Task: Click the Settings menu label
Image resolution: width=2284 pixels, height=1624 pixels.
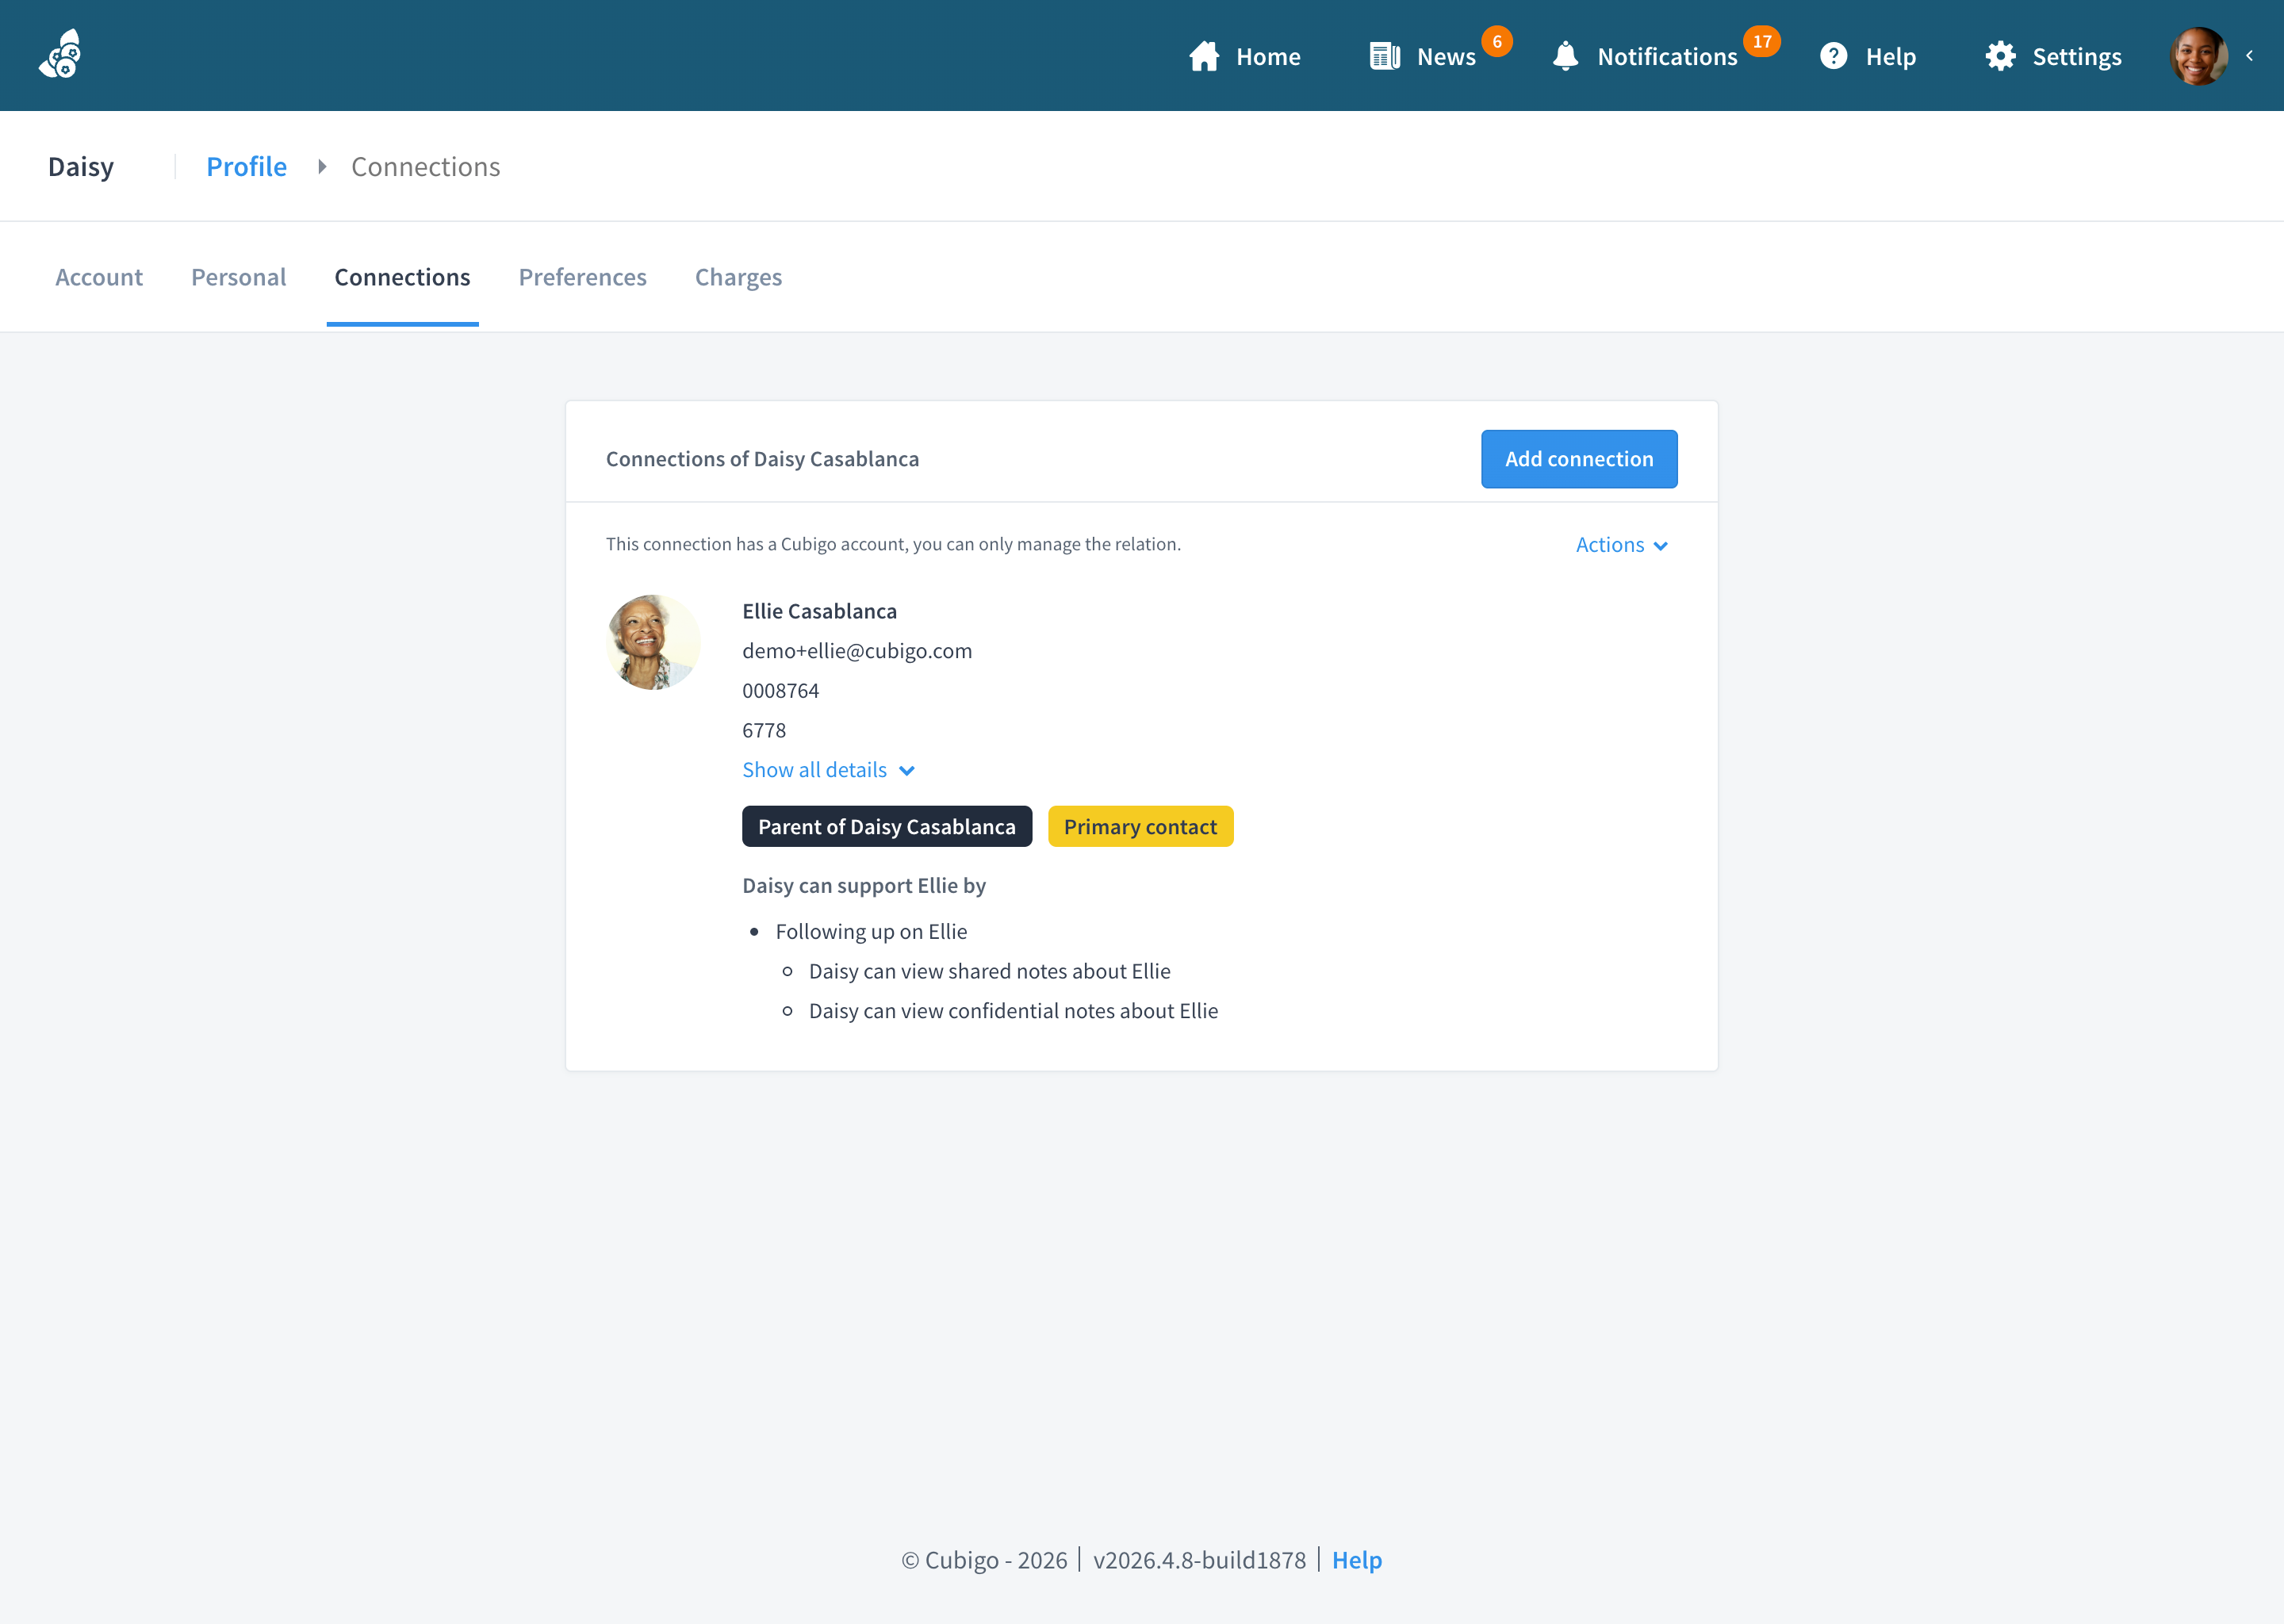Action: [2076, 57]
